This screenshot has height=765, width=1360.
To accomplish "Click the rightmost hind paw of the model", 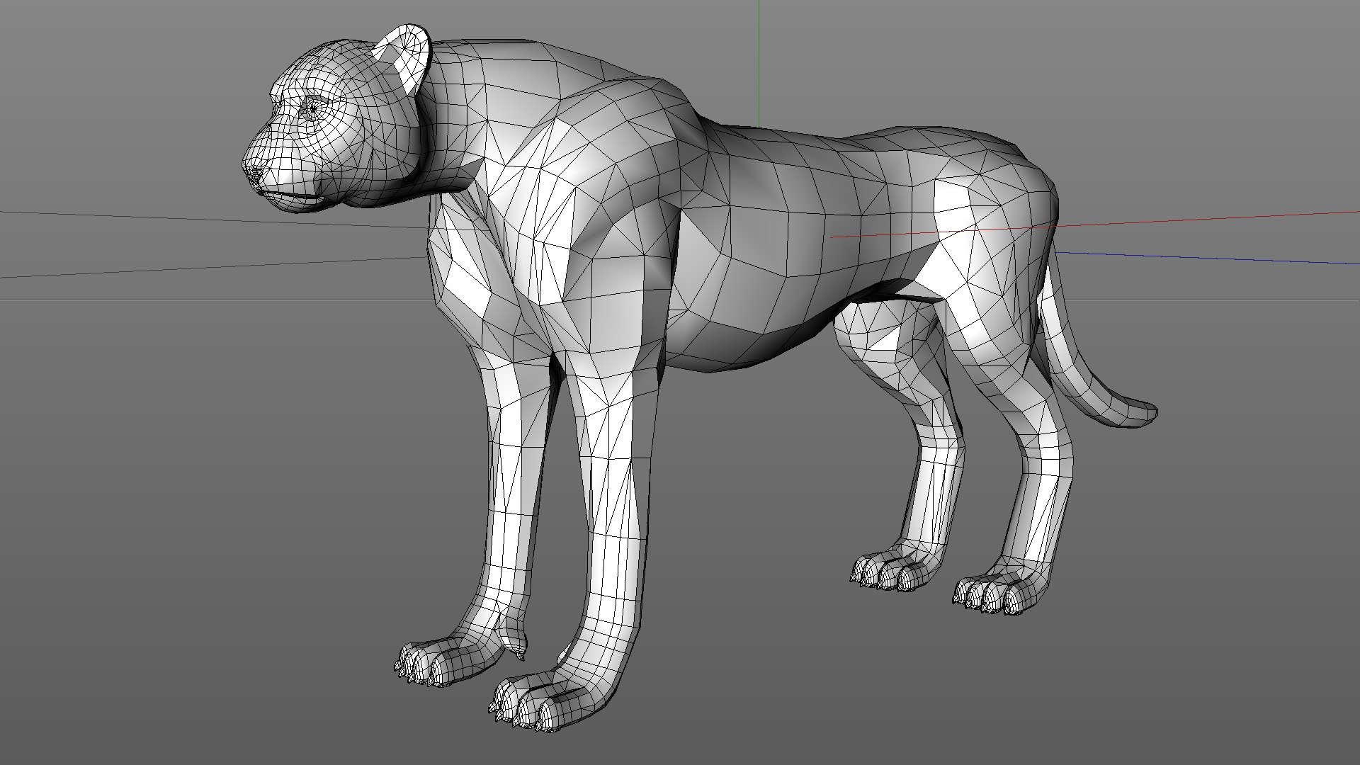I will tap(1002, 588).
